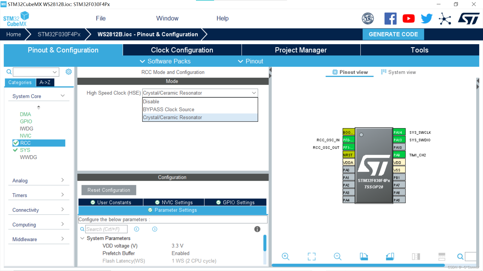Open the File menu
Viewport: 483px width, 271px height.
coord(101,18)
